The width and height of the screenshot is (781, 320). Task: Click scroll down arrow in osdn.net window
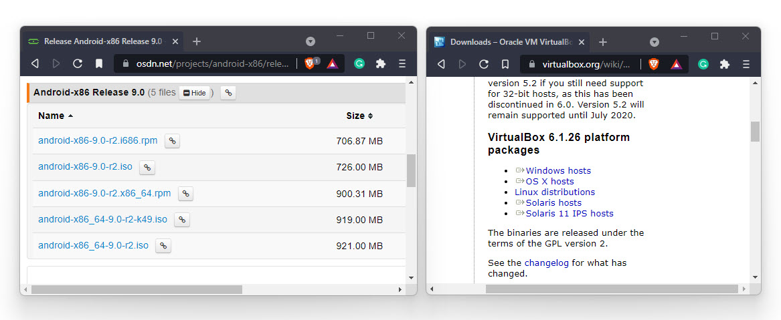pyautogui.click(x=411, y=278)
